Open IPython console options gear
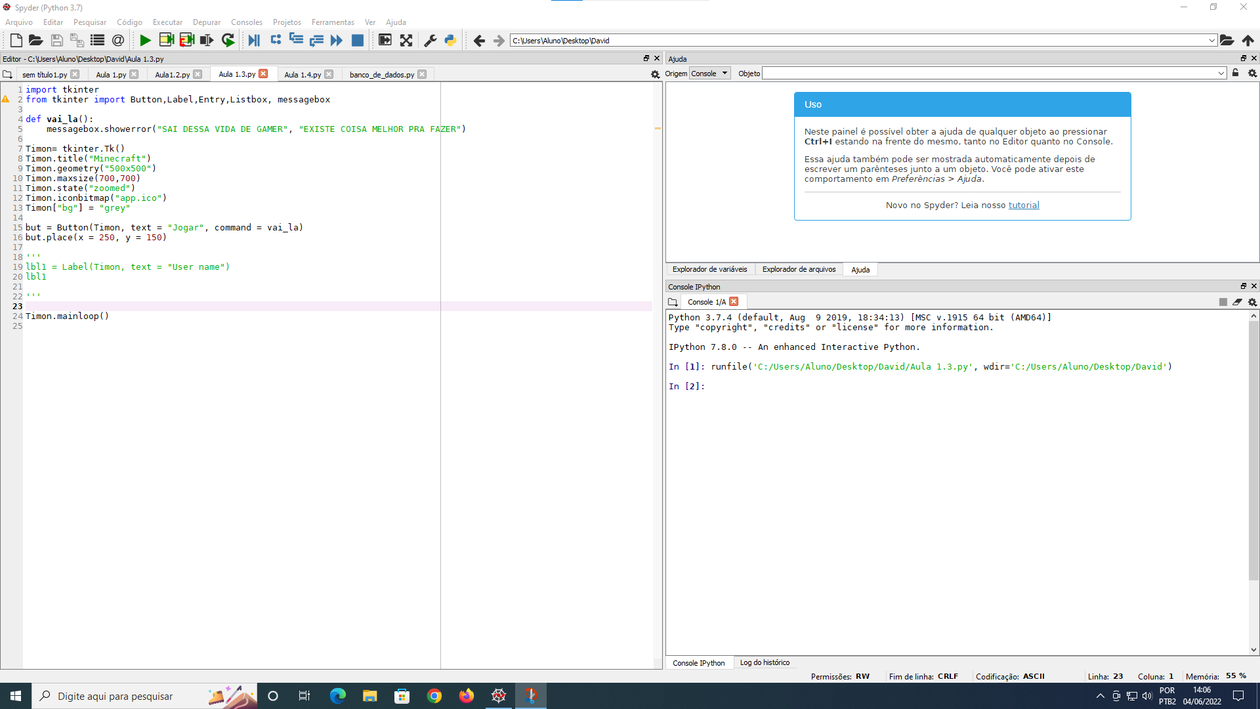The height and width of the screenshot is (709, 1260). pyautogui.click(x=1252, y=302)
